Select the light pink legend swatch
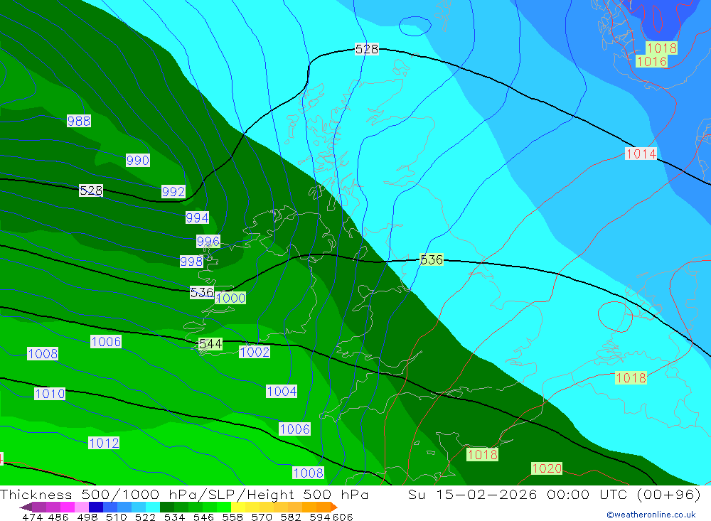This screenshot has width=711, height=521. tap(82, 507)
